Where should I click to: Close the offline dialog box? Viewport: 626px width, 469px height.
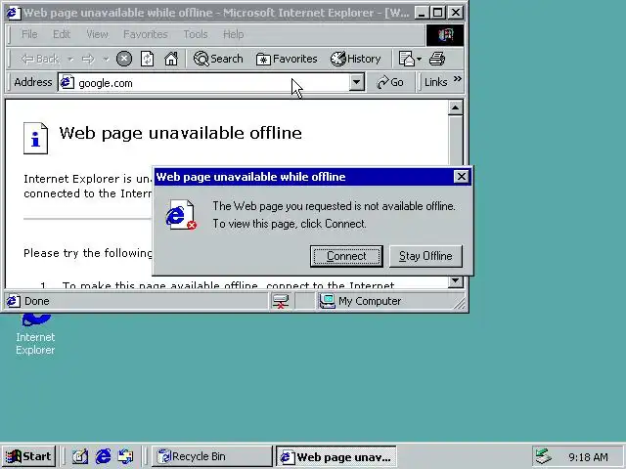[x=461, y=176]
